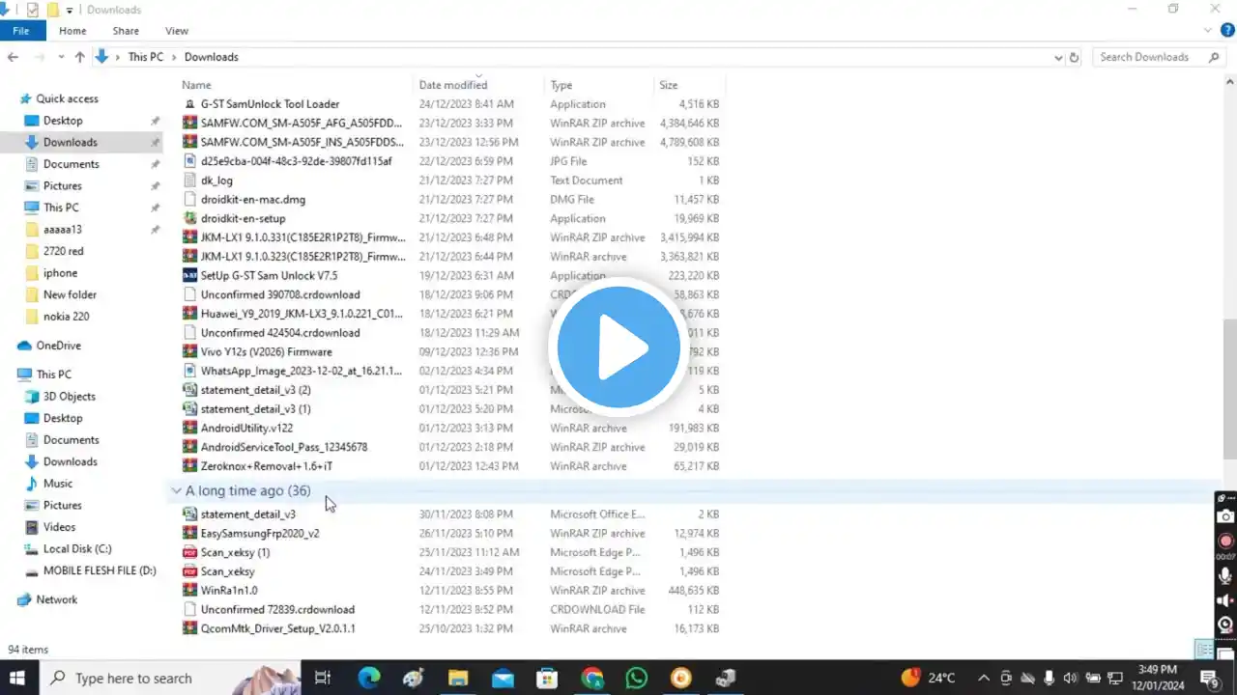Select Quick access in the navigation pane
1237x695 pixels.
(x=67, y=98)
